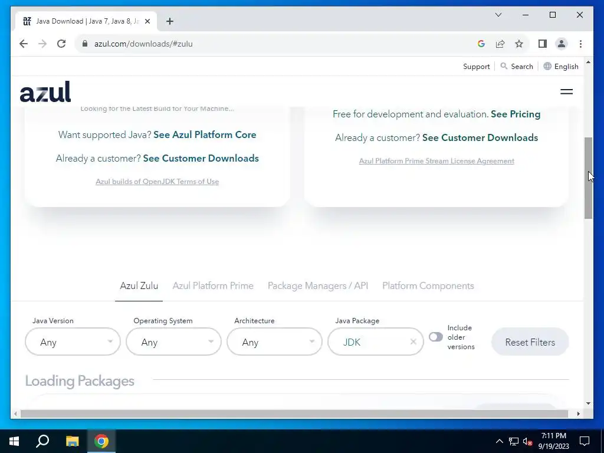Click the address bar URL field
Viewport: 604px width, 453px height.
pos(277,44)
